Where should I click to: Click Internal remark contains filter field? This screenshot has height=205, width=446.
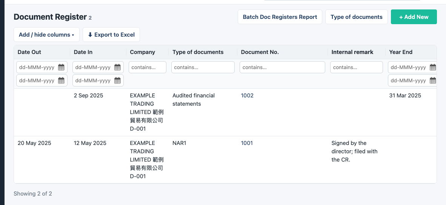click(357, 68)
